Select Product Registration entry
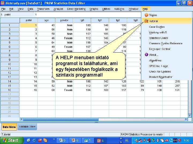 coord(161,77)
